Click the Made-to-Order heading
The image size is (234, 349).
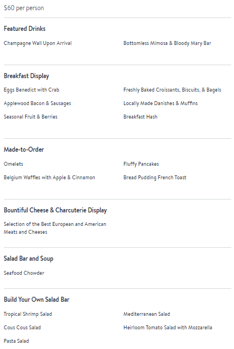point(24,149)
